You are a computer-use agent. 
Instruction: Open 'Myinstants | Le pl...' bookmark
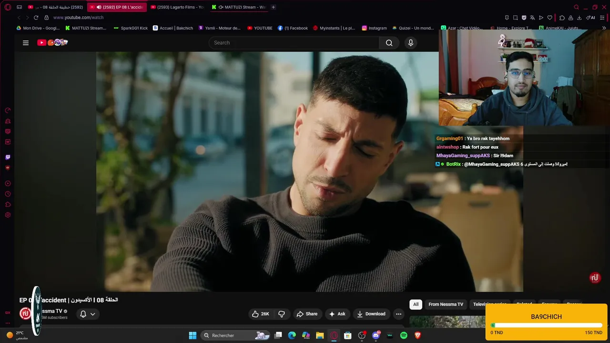click(x=334, y=28)
